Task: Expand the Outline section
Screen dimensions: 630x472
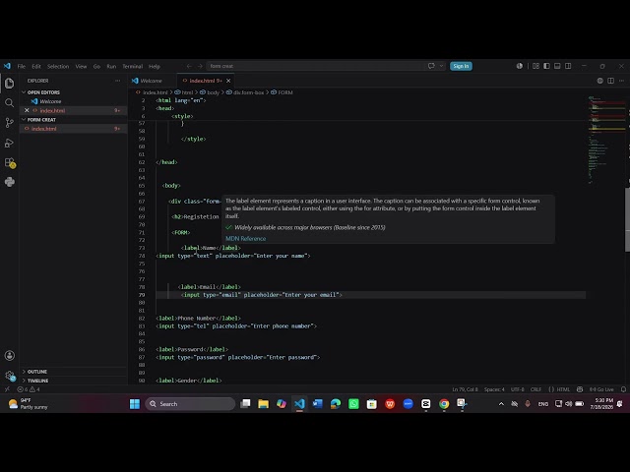Action: (37, 372)
